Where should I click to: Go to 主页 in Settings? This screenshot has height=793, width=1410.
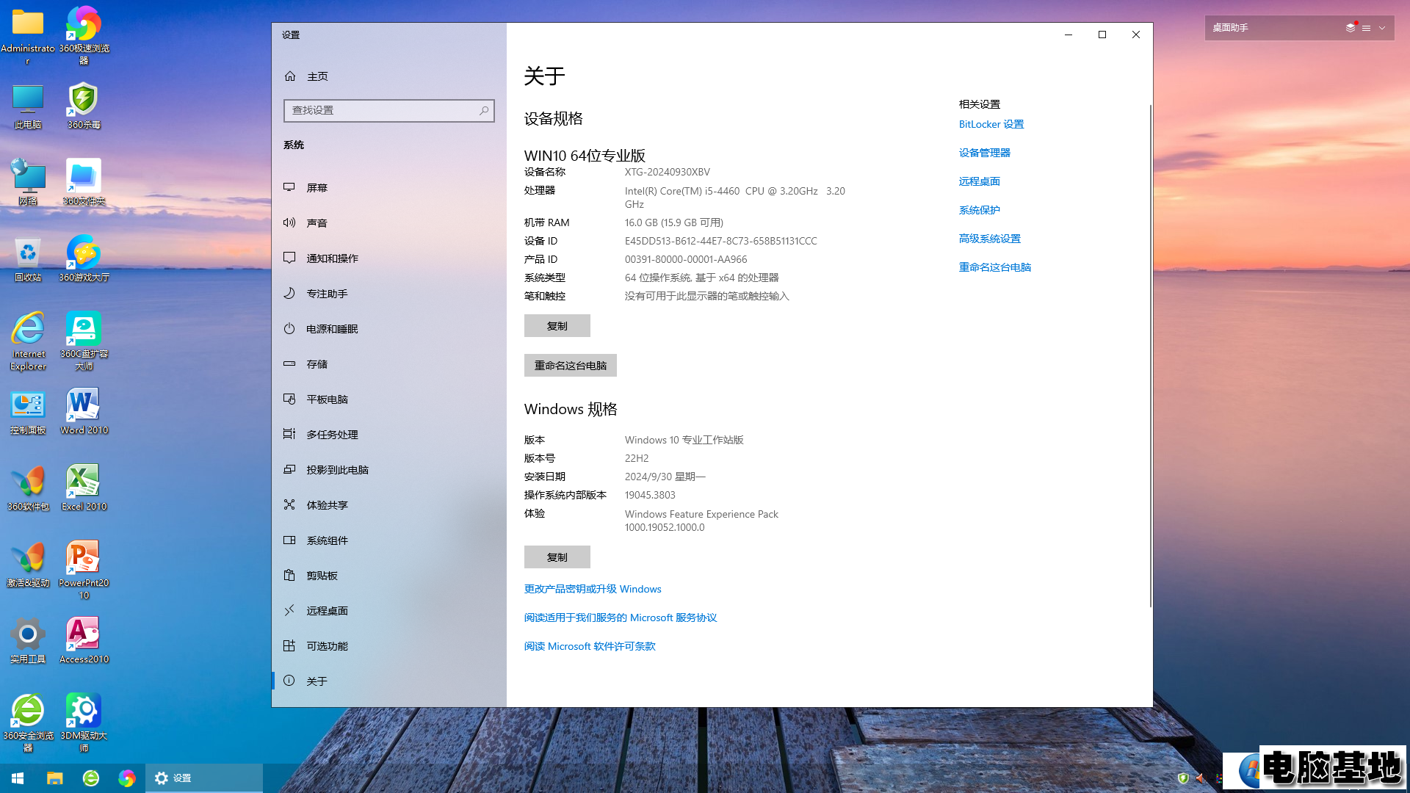(389, 76)
